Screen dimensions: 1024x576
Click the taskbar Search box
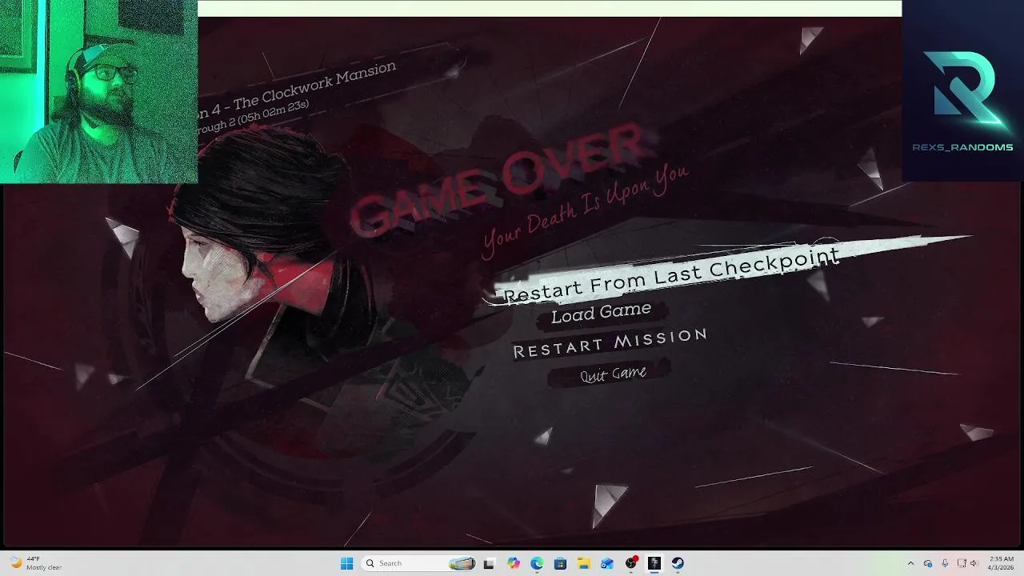(x=419, y=563)
